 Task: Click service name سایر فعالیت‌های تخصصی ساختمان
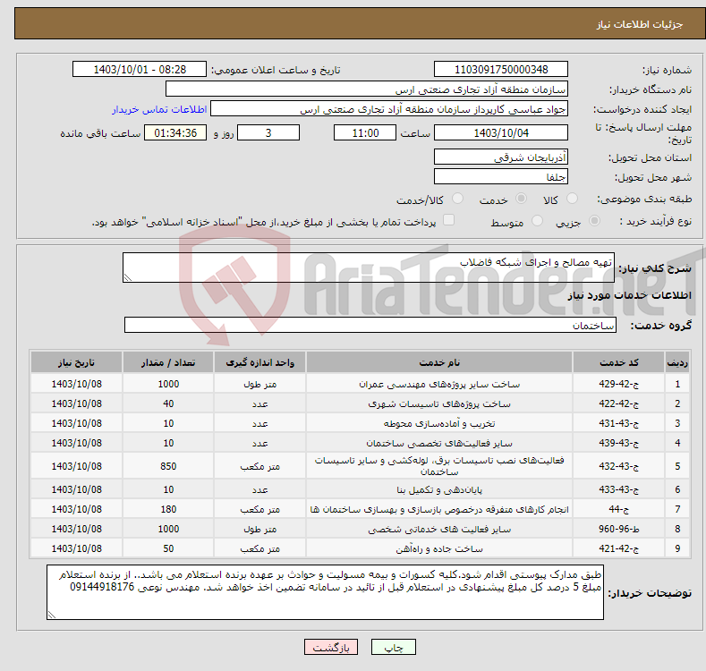[x=439, y=443]
